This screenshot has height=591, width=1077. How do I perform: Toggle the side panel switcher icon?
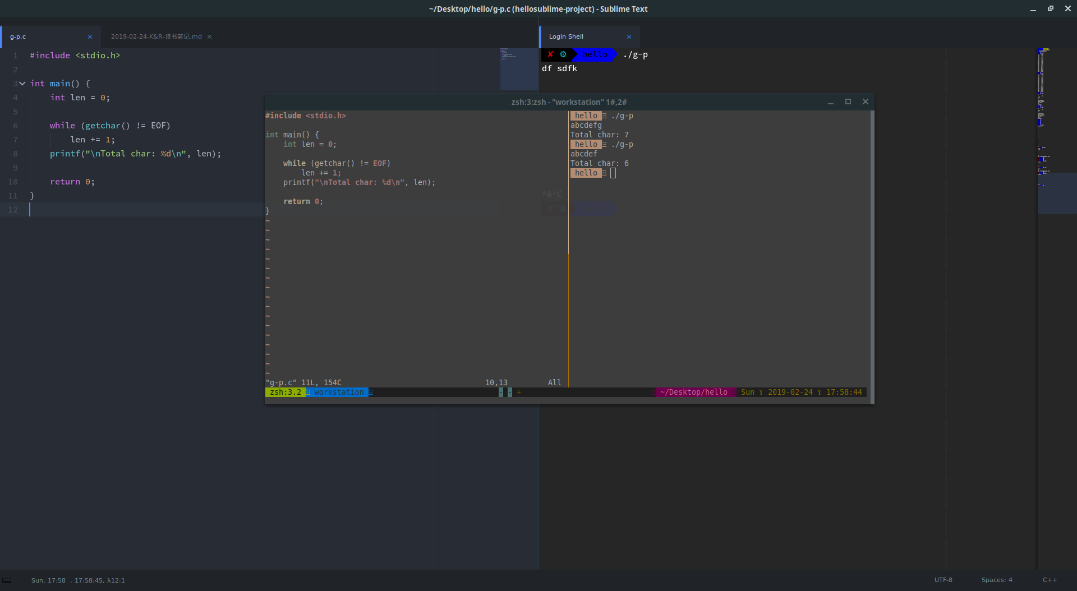[x=7, y=580]
